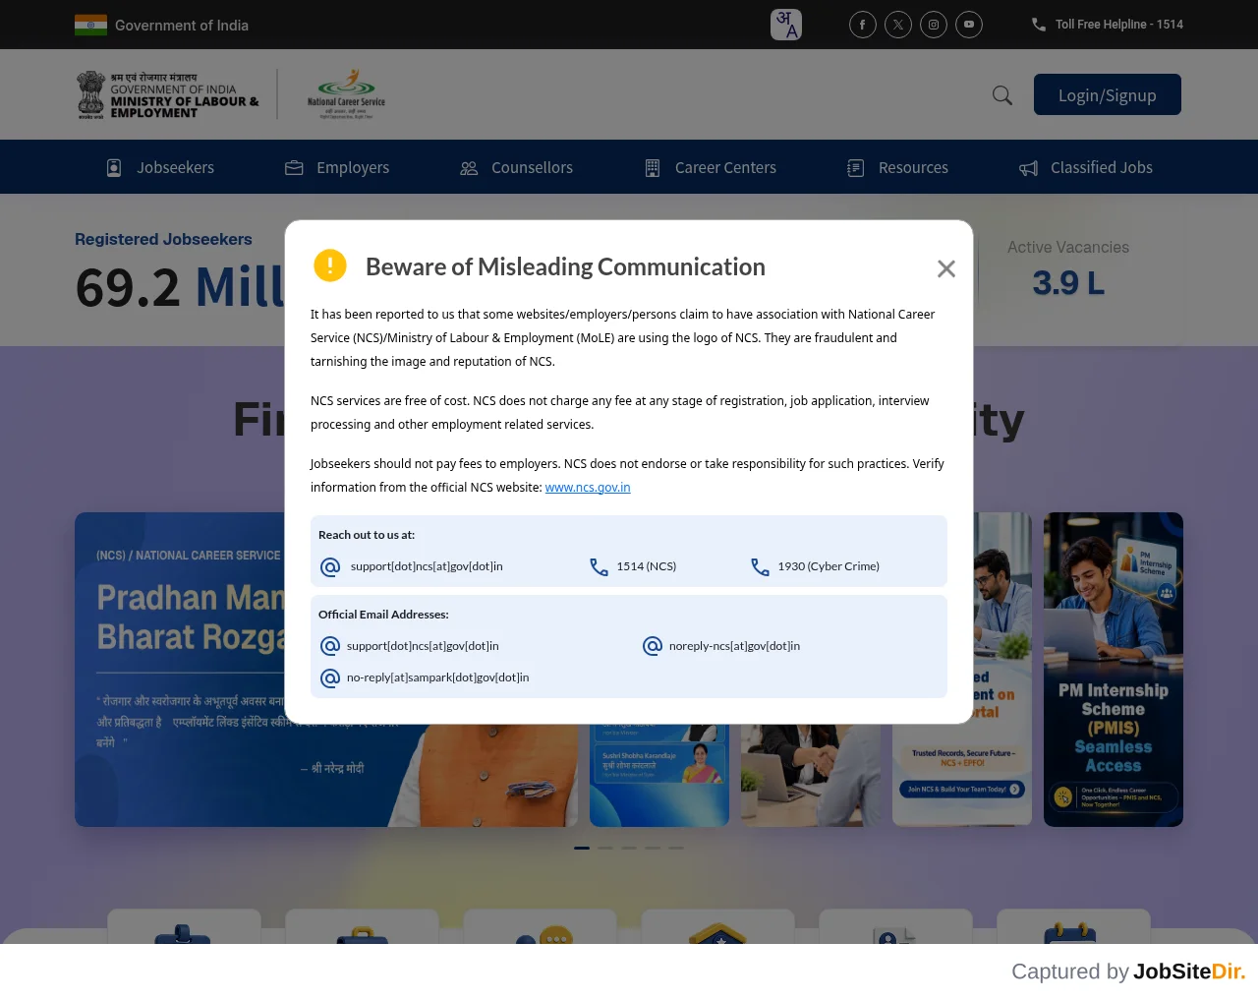Open the Career Centers menu

coord(710,168)
